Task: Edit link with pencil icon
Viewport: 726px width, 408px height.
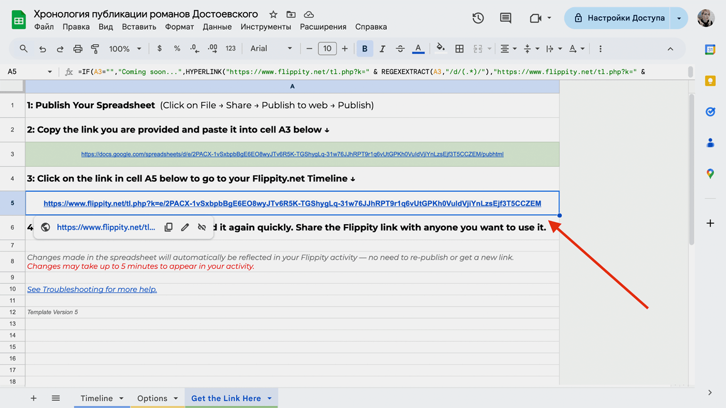Action: click(185, 227)
